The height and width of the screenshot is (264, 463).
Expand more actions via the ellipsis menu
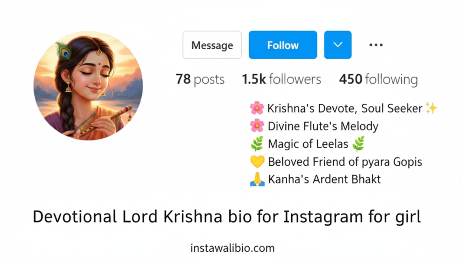(375, 45)
